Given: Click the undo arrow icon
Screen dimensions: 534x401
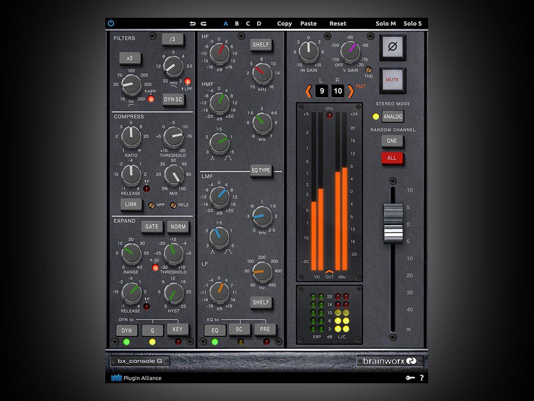Looking at the screenshot, I should (x=192, y=23).
